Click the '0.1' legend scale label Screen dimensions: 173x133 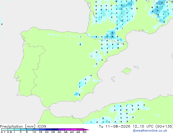coord(3,132)
